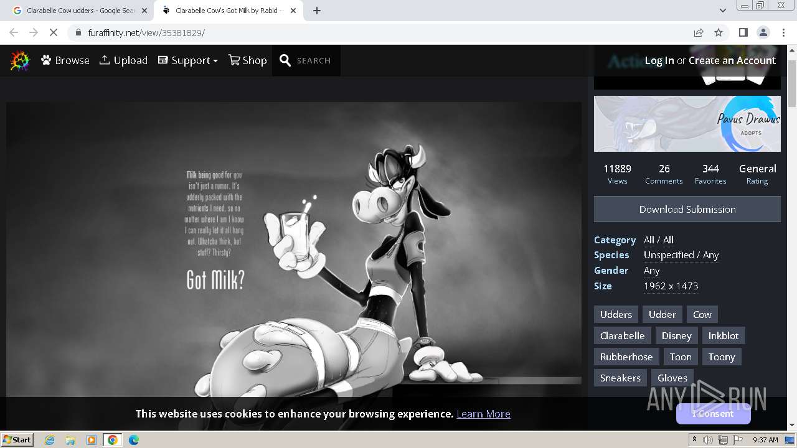The image size is (797, 448).
Task: Click the Windows Start button
Action: click(17, 439)
